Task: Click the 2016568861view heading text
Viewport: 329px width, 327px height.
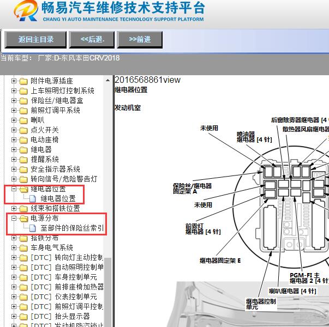Action: (x=147, y=80)
